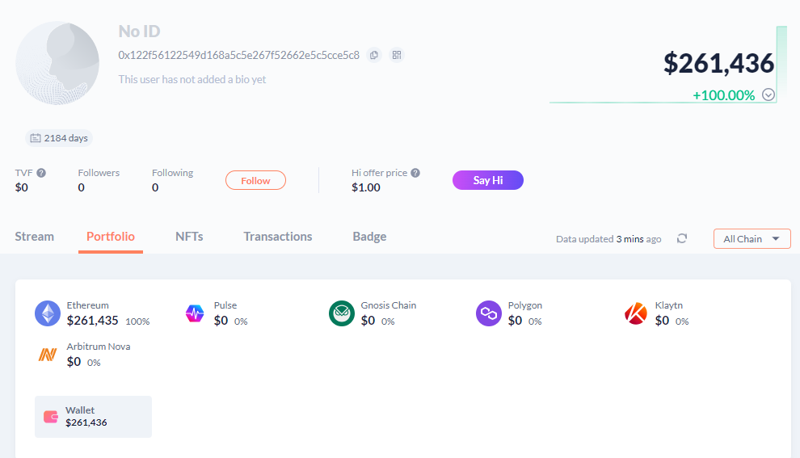Viewport: 800px width, 458px height.
Task: Expand the net worth change chevron
Action: tap(768, 95)
